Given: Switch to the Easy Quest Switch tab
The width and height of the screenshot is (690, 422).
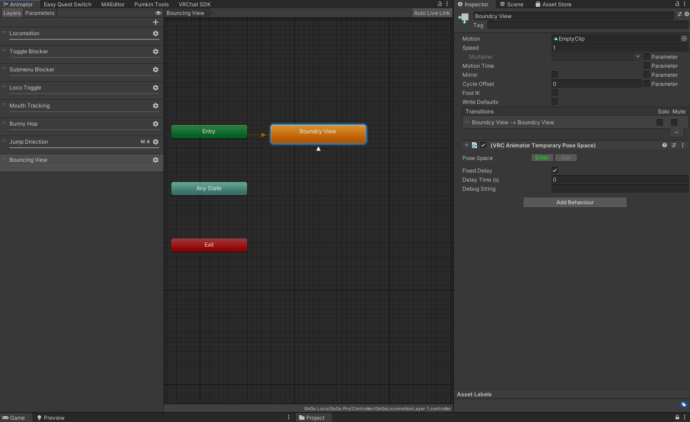Looking at the screenshot, I should click(x=67, y=4).
